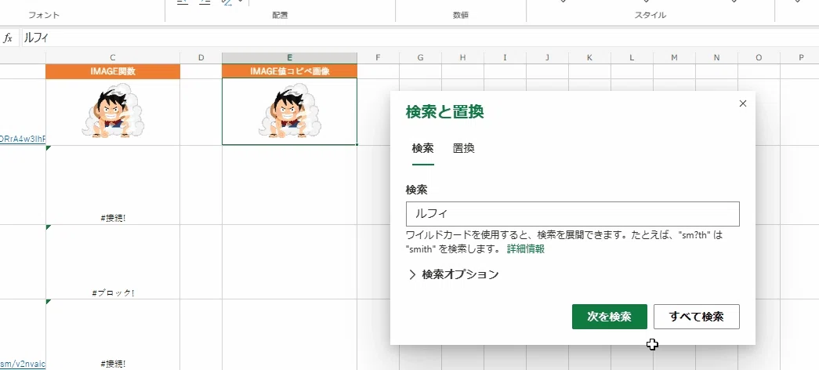Select column C header

click(x=113, y=58)
